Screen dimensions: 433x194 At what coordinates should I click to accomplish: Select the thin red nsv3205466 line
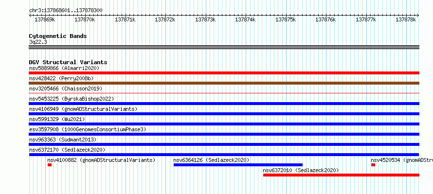click(224, 93)
